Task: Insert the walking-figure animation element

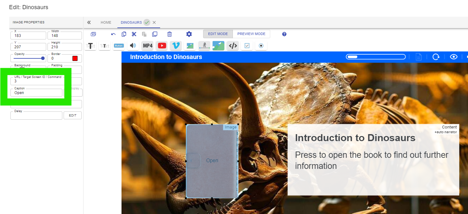Action: (x=204, y=46)
